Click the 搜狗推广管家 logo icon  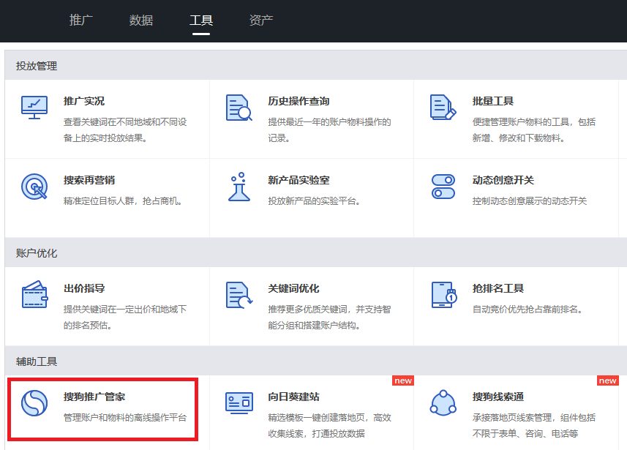pos(34,403)
